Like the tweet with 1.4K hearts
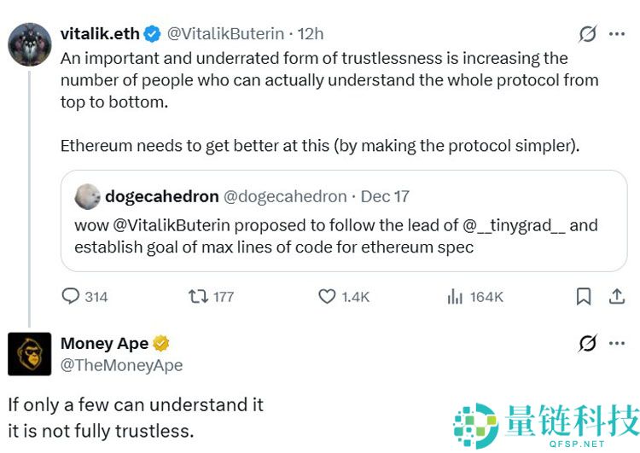 pyautogui.click(x=327, y=296)
